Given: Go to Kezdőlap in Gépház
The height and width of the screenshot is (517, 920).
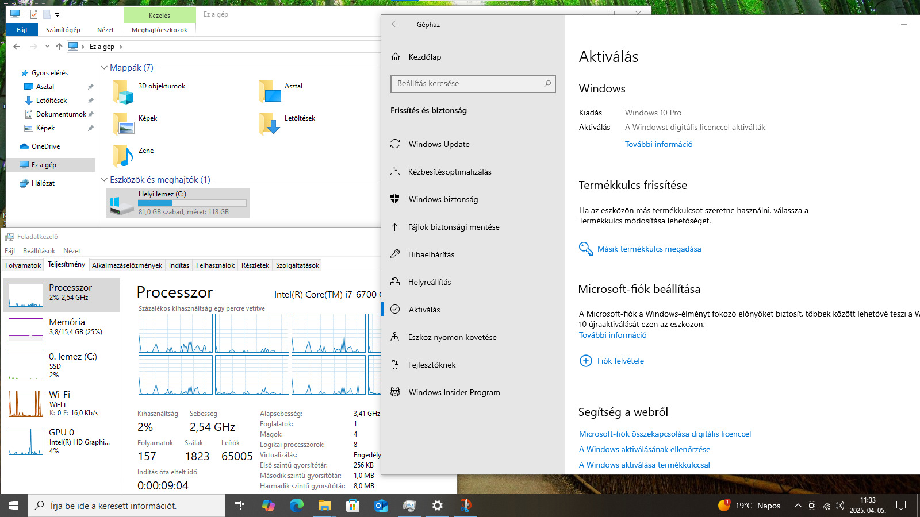Looking at the screenshot, I should click(473, 57).
